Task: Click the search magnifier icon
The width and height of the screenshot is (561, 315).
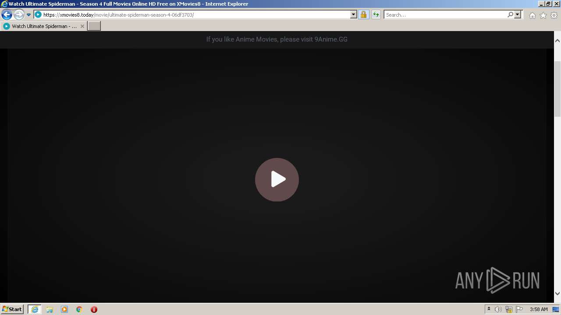Action: pyautogui.click(x=510, y=14)
